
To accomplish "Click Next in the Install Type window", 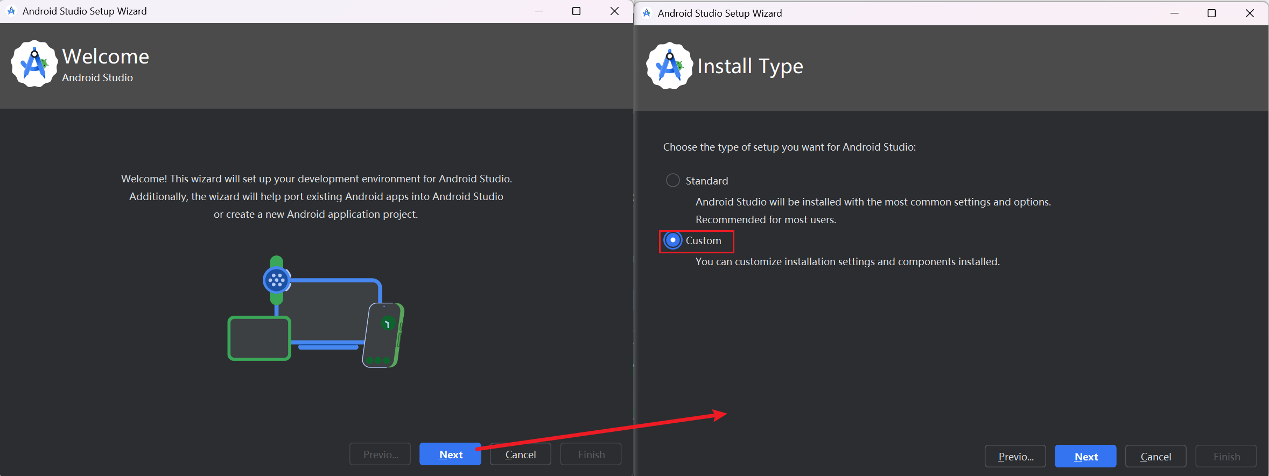I will point(1085,457).
